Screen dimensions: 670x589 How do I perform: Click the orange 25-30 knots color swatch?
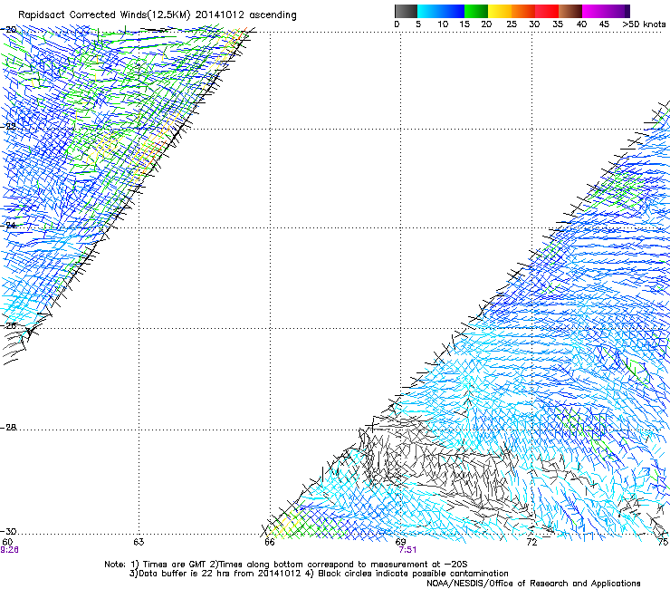523,11
